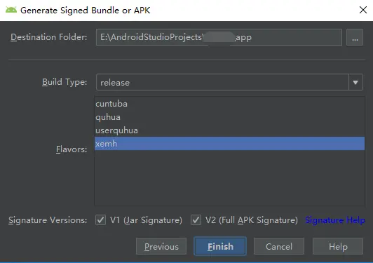
Task: Click the Android icon in title bar
Action: 11,11
